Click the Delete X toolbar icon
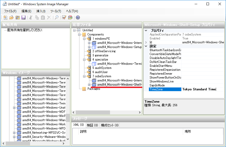 click(49, 17)
